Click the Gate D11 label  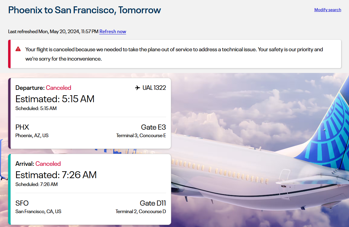click(x=153, y=203)
